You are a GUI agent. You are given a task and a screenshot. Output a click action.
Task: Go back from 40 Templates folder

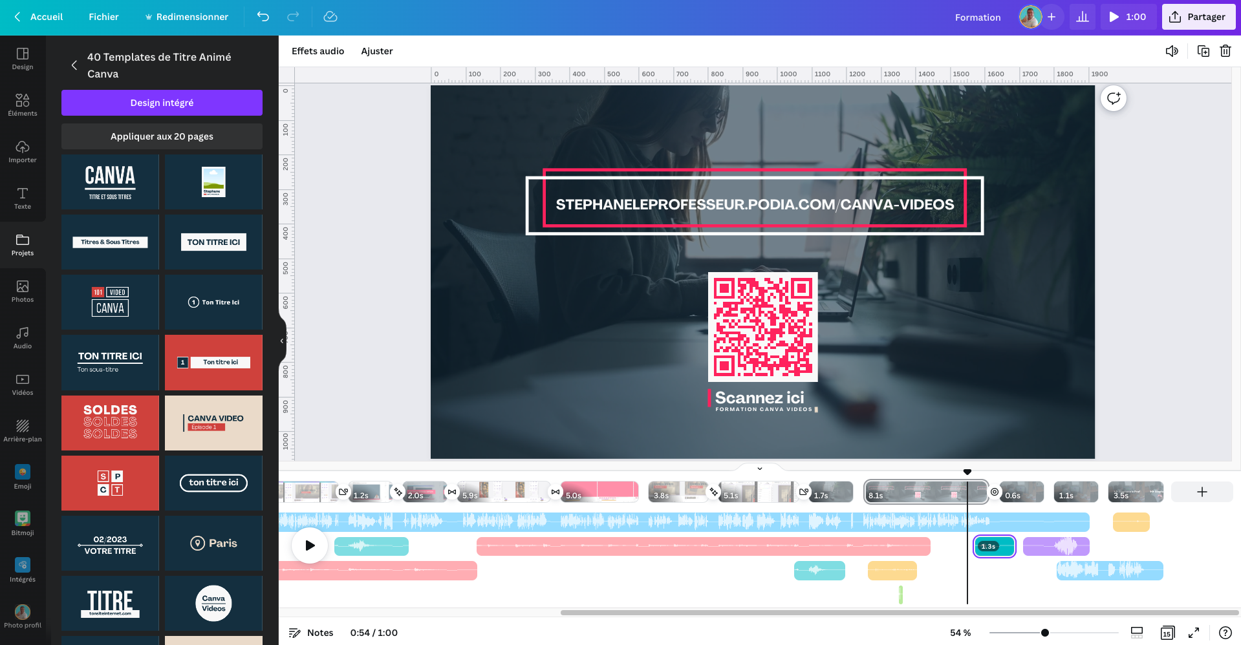74,65
